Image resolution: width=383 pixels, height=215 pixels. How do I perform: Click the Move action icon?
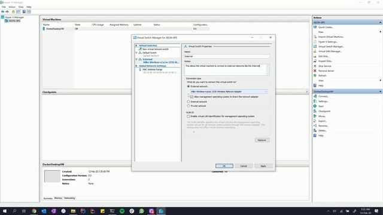pos(315,116)
